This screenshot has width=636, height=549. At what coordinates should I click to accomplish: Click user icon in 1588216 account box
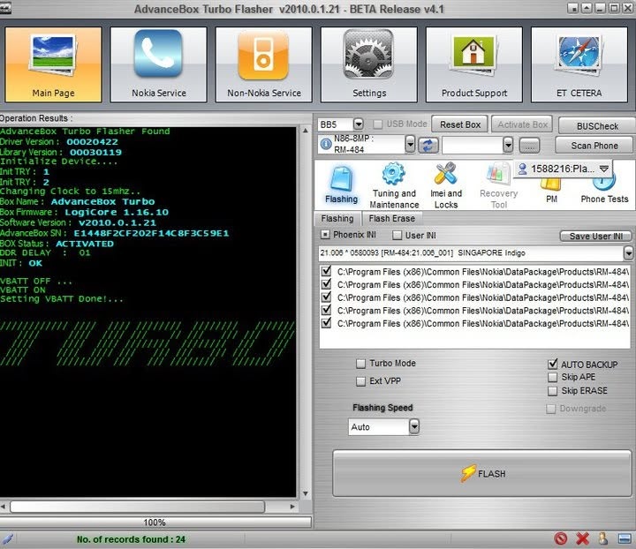[522, 169]
